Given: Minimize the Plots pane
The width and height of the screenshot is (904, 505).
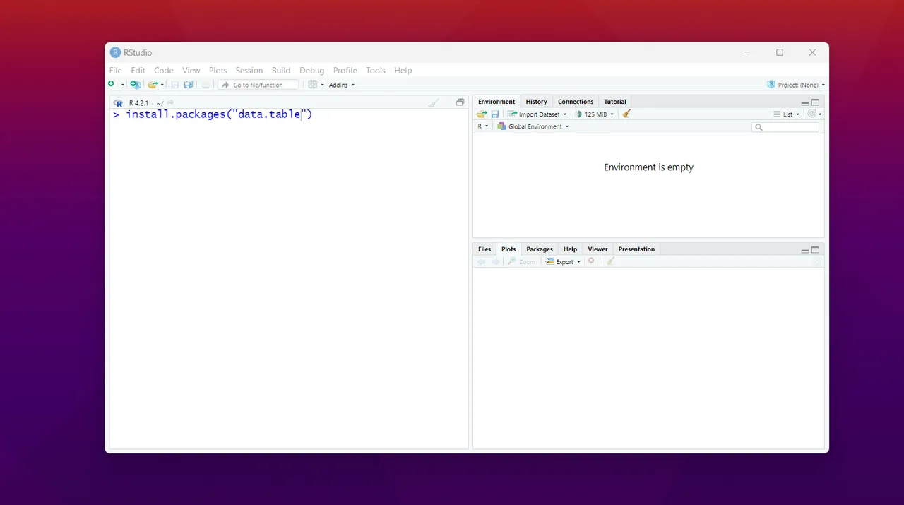Looking at the screenshot, I should click(x=805, y=251).
